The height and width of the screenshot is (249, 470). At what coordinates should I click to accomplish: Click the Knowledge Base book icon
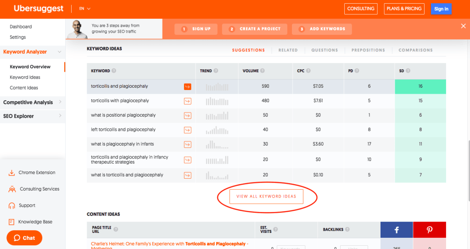[11, 222]
